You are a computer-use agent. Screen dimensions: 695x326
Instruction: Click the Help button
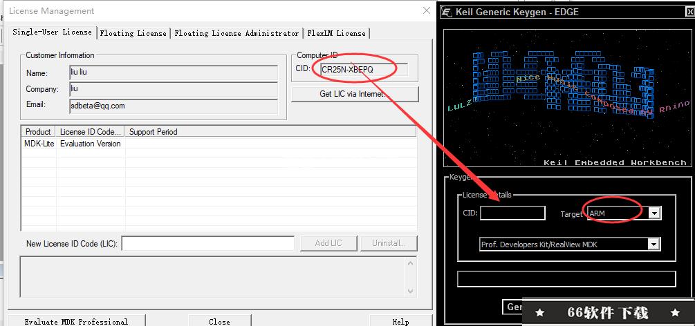click(400, 320)
